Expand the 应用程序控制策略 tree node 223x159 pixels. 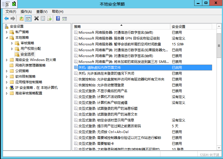click(x=7, y=82)
